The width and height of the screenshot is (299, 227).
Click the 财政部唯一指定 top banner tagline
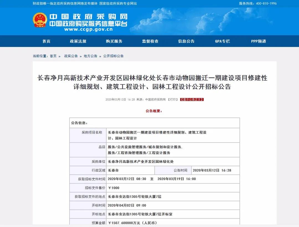coord(85,3)
